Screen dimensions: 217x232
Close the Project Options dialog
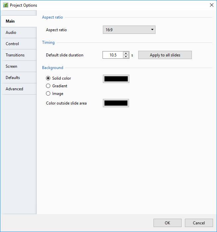point(211,5)
